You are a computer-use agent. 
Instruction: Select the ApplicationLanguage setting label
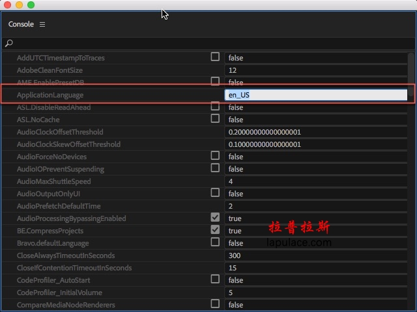coord(50,95)
